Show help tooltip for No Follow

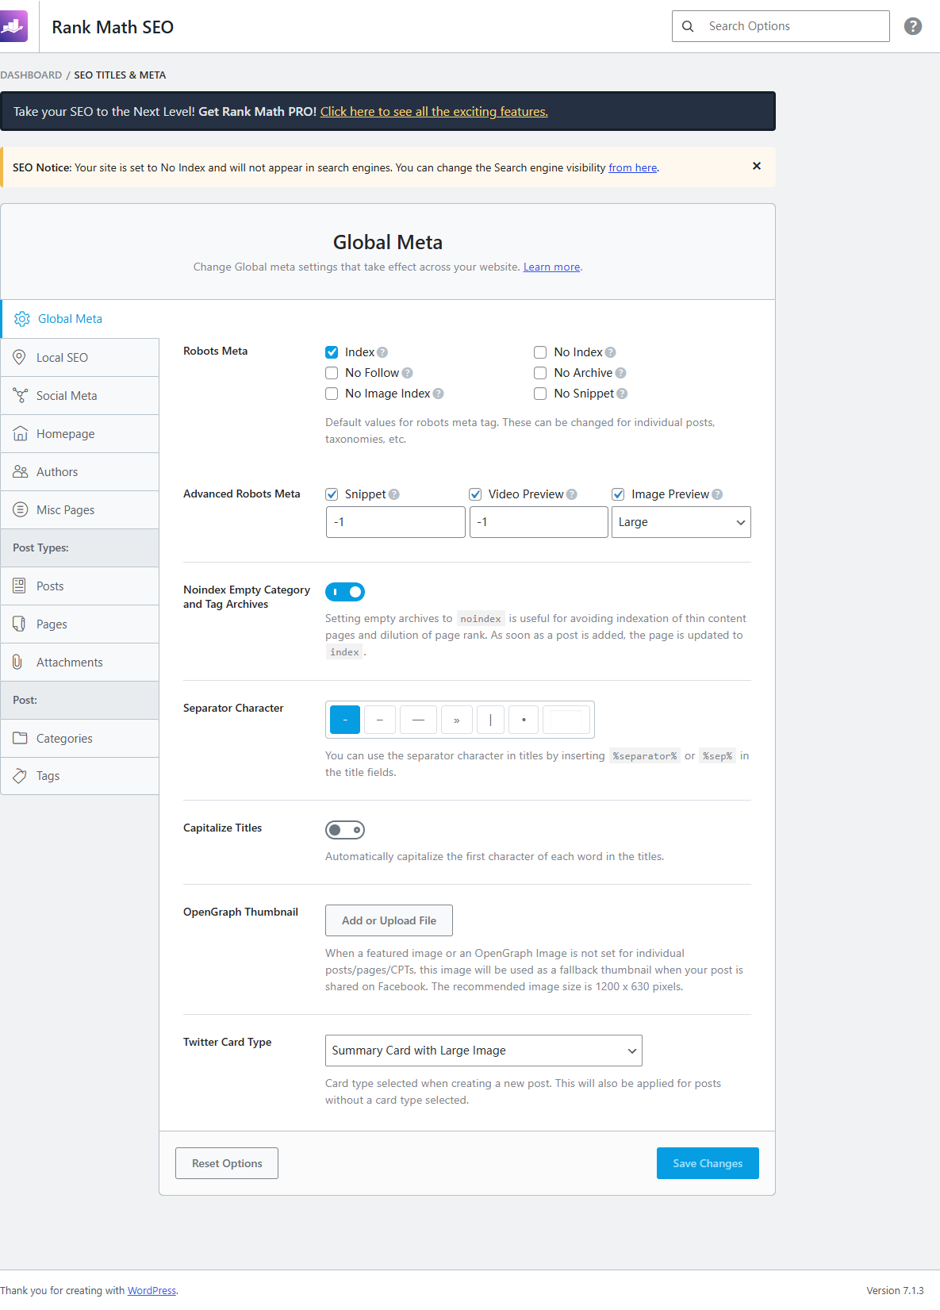tap(407, 373)
